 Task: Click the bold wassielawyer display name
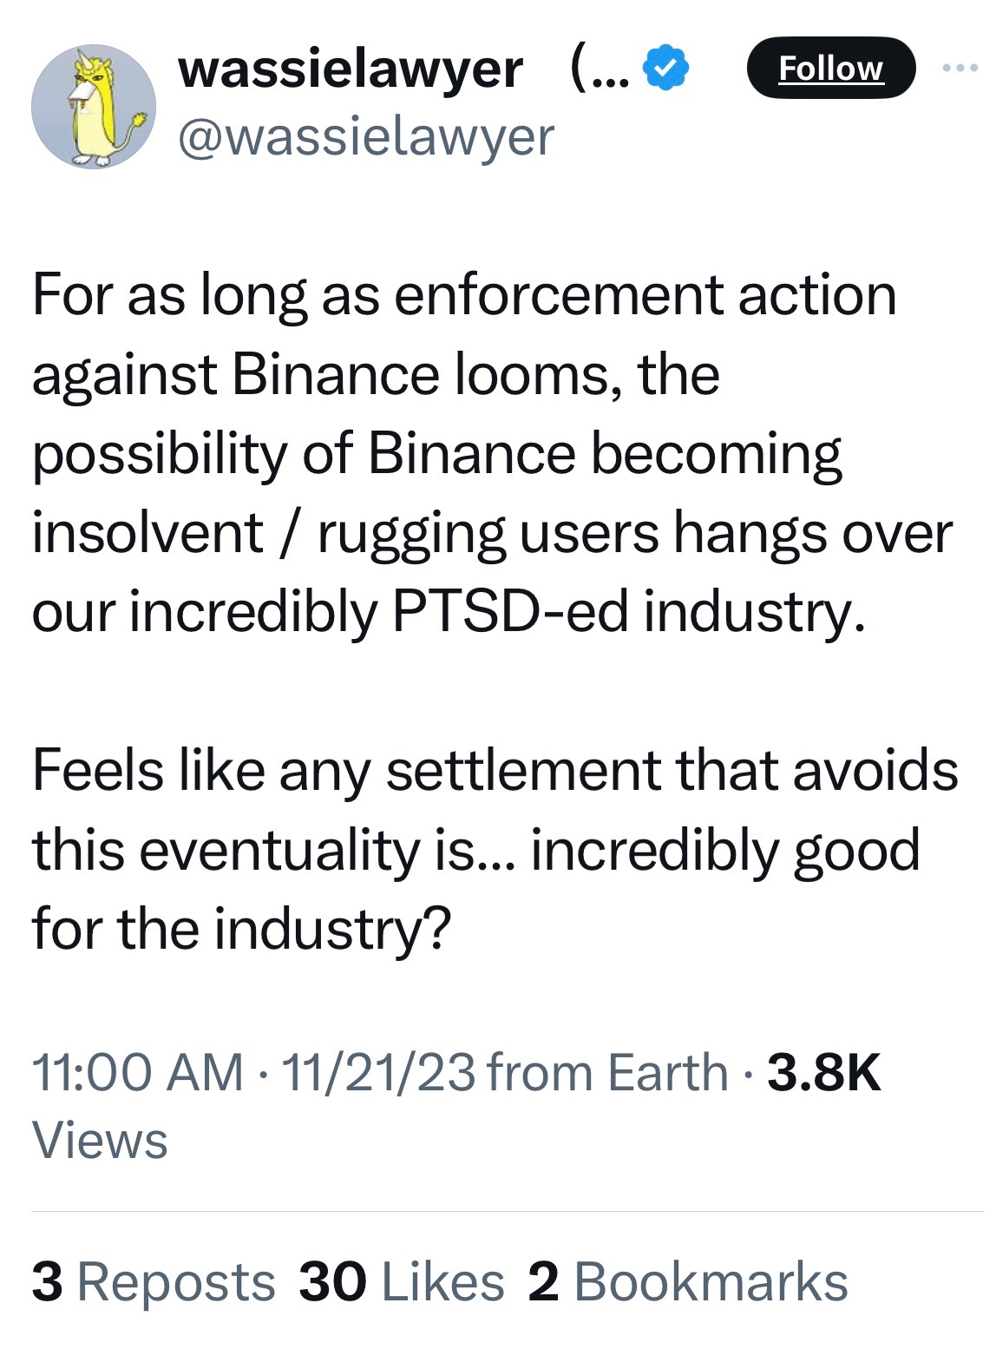pyautogui.click(x=350, y=69)
